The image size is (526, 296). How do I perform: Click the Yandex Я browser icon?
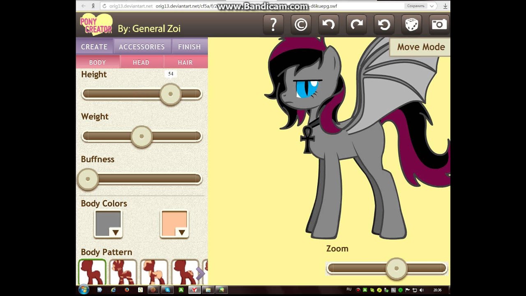93,6
